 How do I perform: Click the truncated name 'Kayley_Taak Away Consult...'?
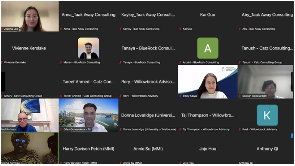[x=148, y=15]
